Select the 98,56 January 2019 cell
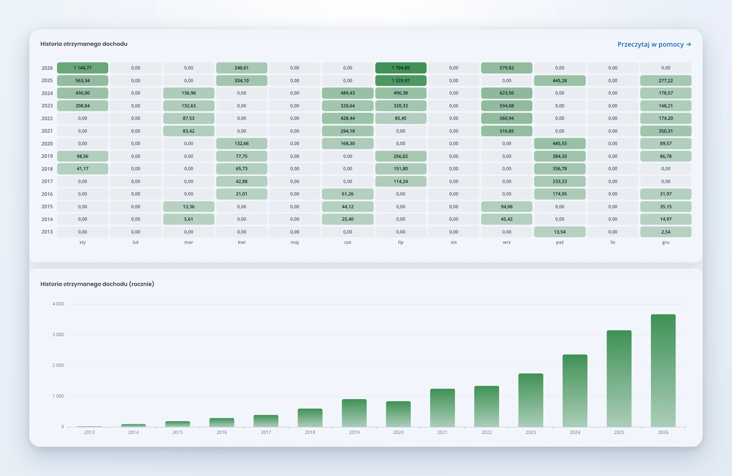Image resolution: width=732 pixels, height=476 pixels. coord(82,156)
